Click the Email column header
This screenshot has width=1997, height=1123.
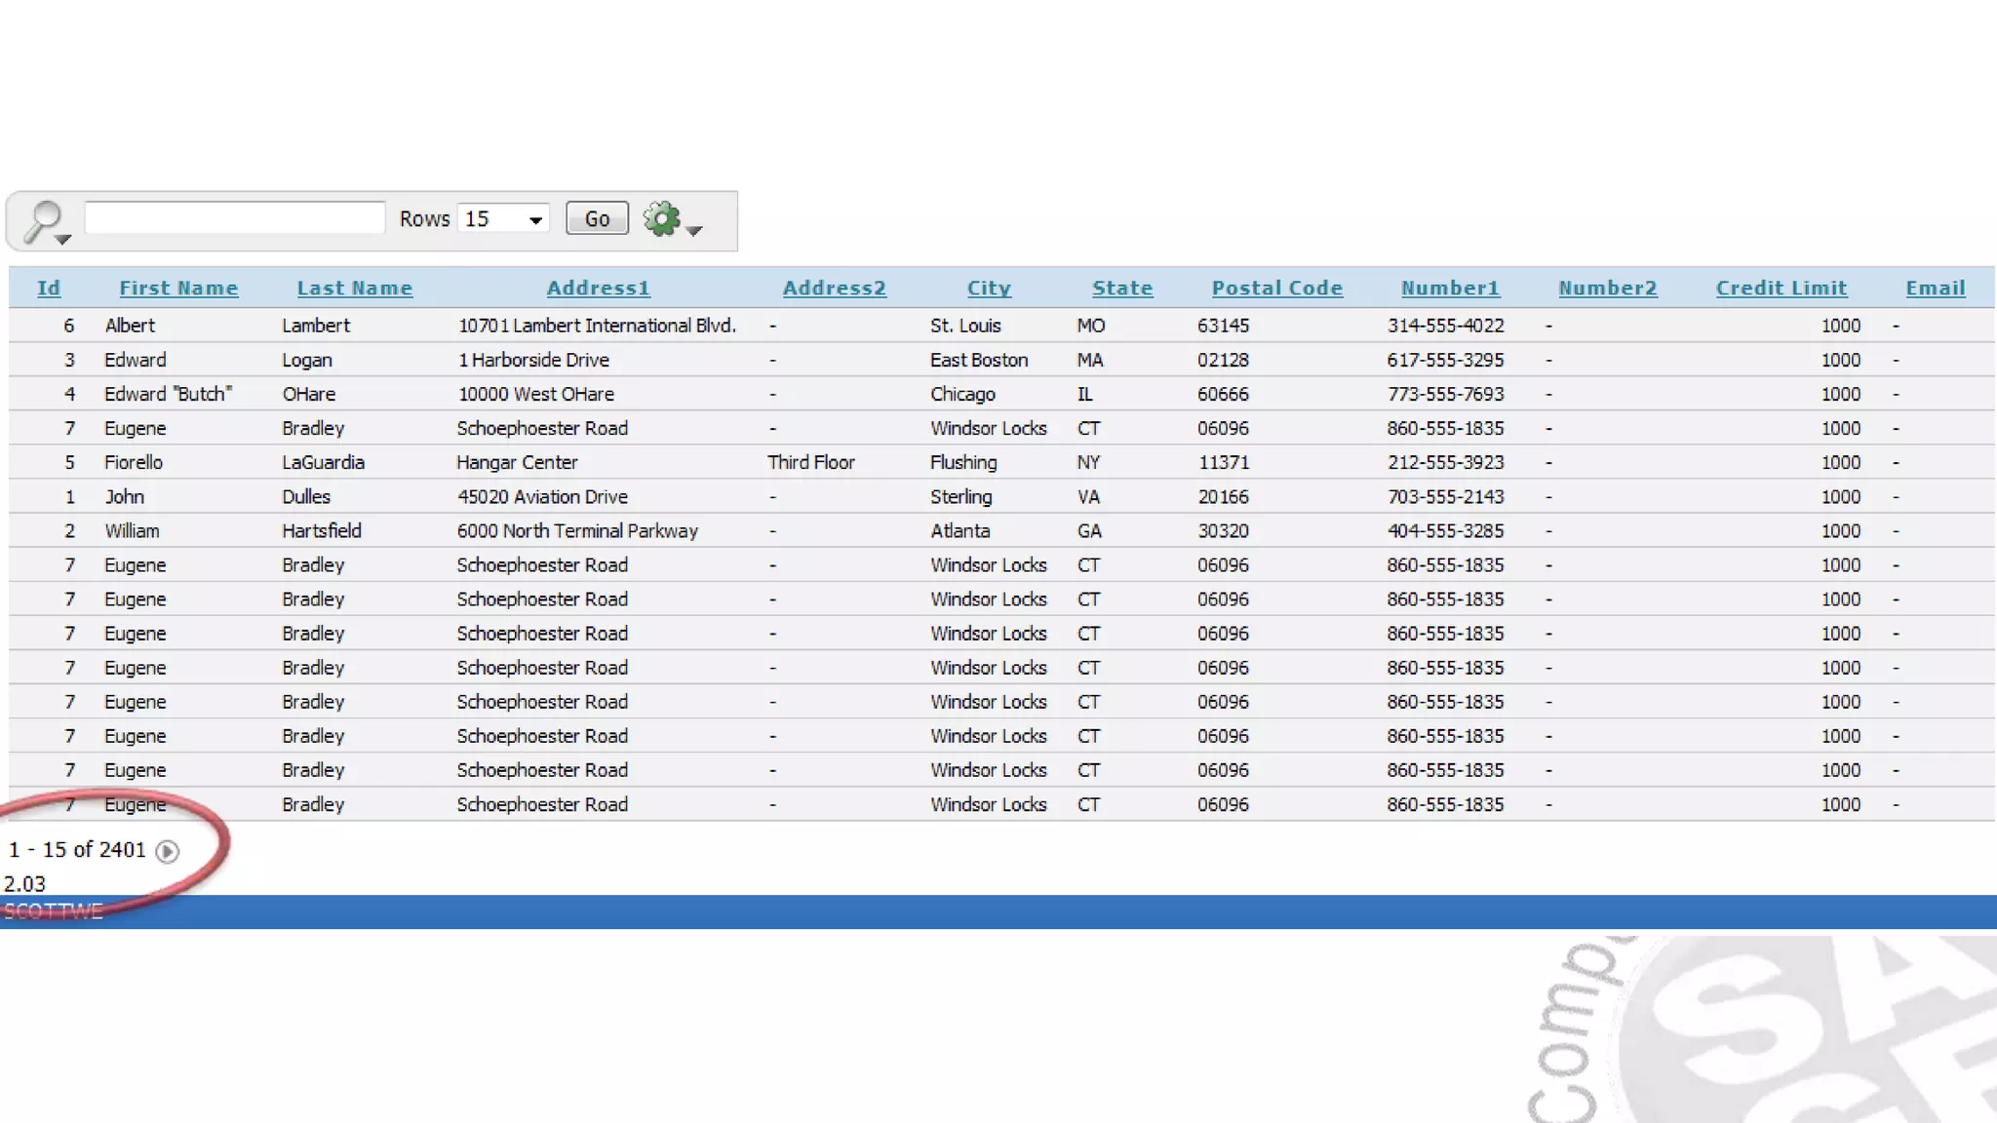[x=1936, y=289]
